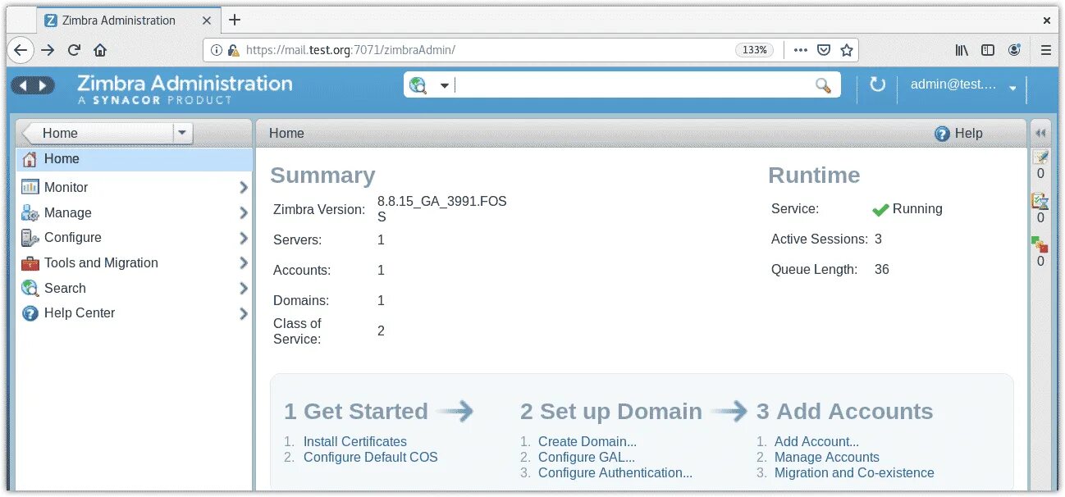Click the Help label in header
This screenshot has width=1065, height=497.
click(x=969, y=134)
